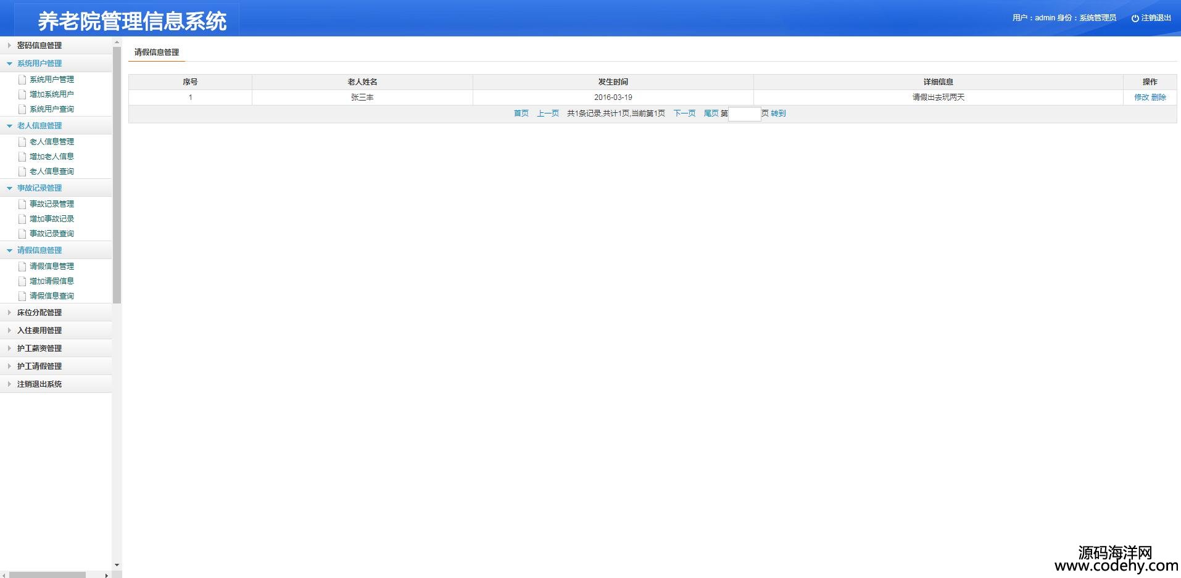Click document icon next to 增加老人信息
This screenshot has width=1181, height=578.
(22, 157)
